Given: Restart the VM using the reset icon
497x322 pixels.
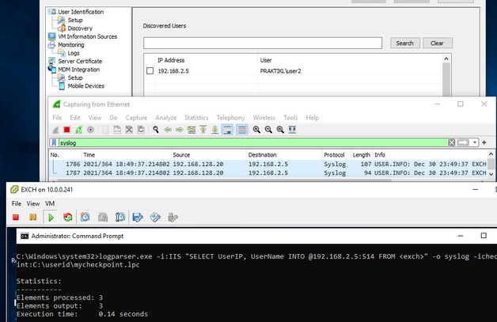Looking at the screenshot, I should (x=68, y=217).
